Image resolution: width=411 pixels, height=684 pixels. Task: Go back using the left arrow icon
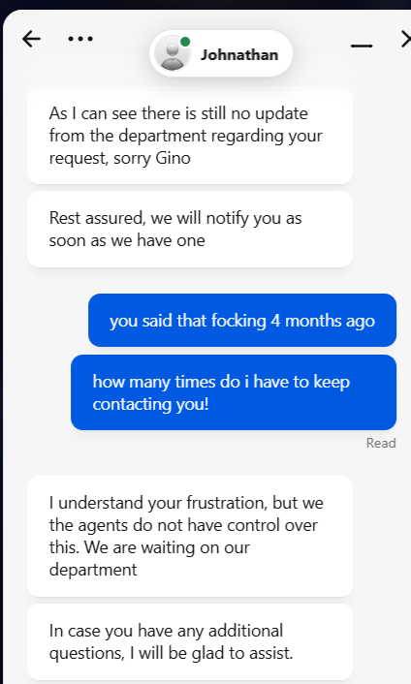coord(31,40)
